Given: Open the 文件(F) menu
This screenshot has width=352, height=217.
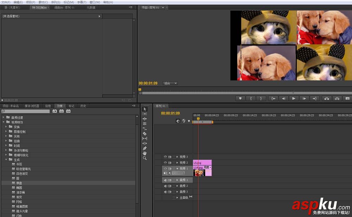Looking at the screenshot, I should click(x=6, y=2).
